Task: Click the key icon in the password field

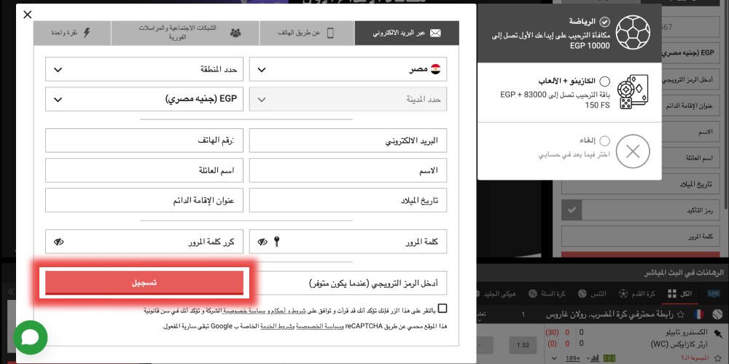Action: [276, 242]
